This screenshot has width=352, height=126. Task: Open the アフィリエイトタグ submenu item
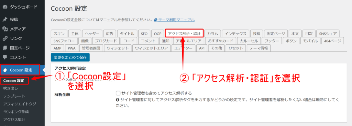[x=20, y=104]
